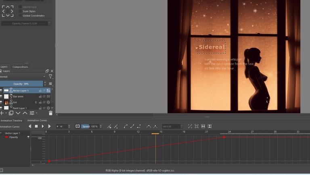Open the Normal blending mode dropdown
This screenshot has width=310, height=175.
pos(23,77)
